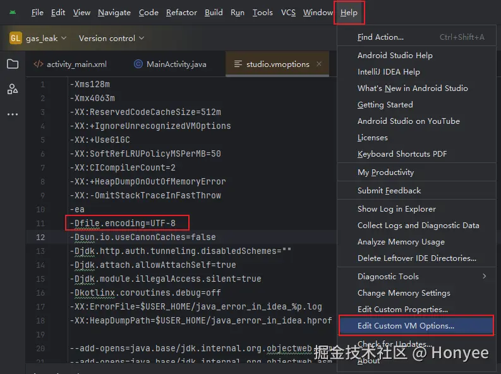The height and width of the screenshot is (374, 501).
Task: Open the Build menu
Action: pos(214,13)
